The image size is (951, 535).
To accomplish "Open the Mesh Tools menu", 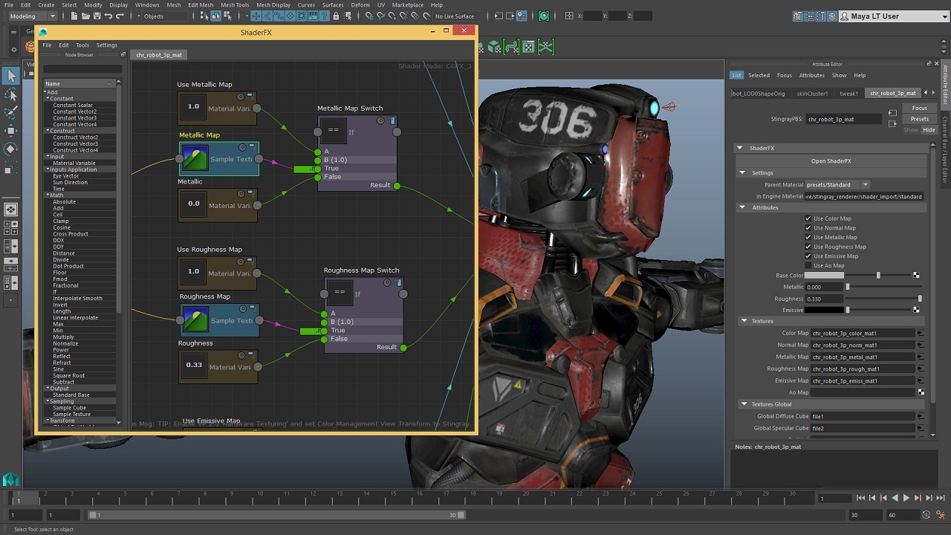I will pos(235,5).
